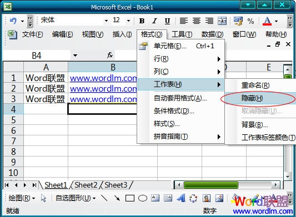Viewport: 296px width, 217px height.
Task: Click the Undo icon
Action: 13,21
